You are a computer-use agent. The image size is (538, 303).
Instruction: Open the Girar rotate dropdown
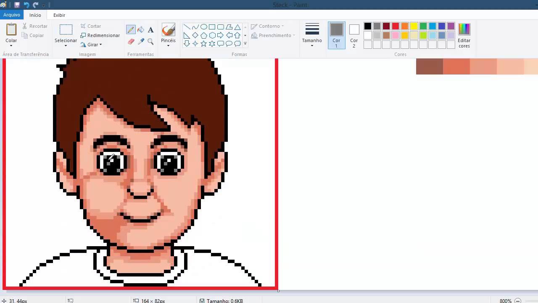point(100,45)
